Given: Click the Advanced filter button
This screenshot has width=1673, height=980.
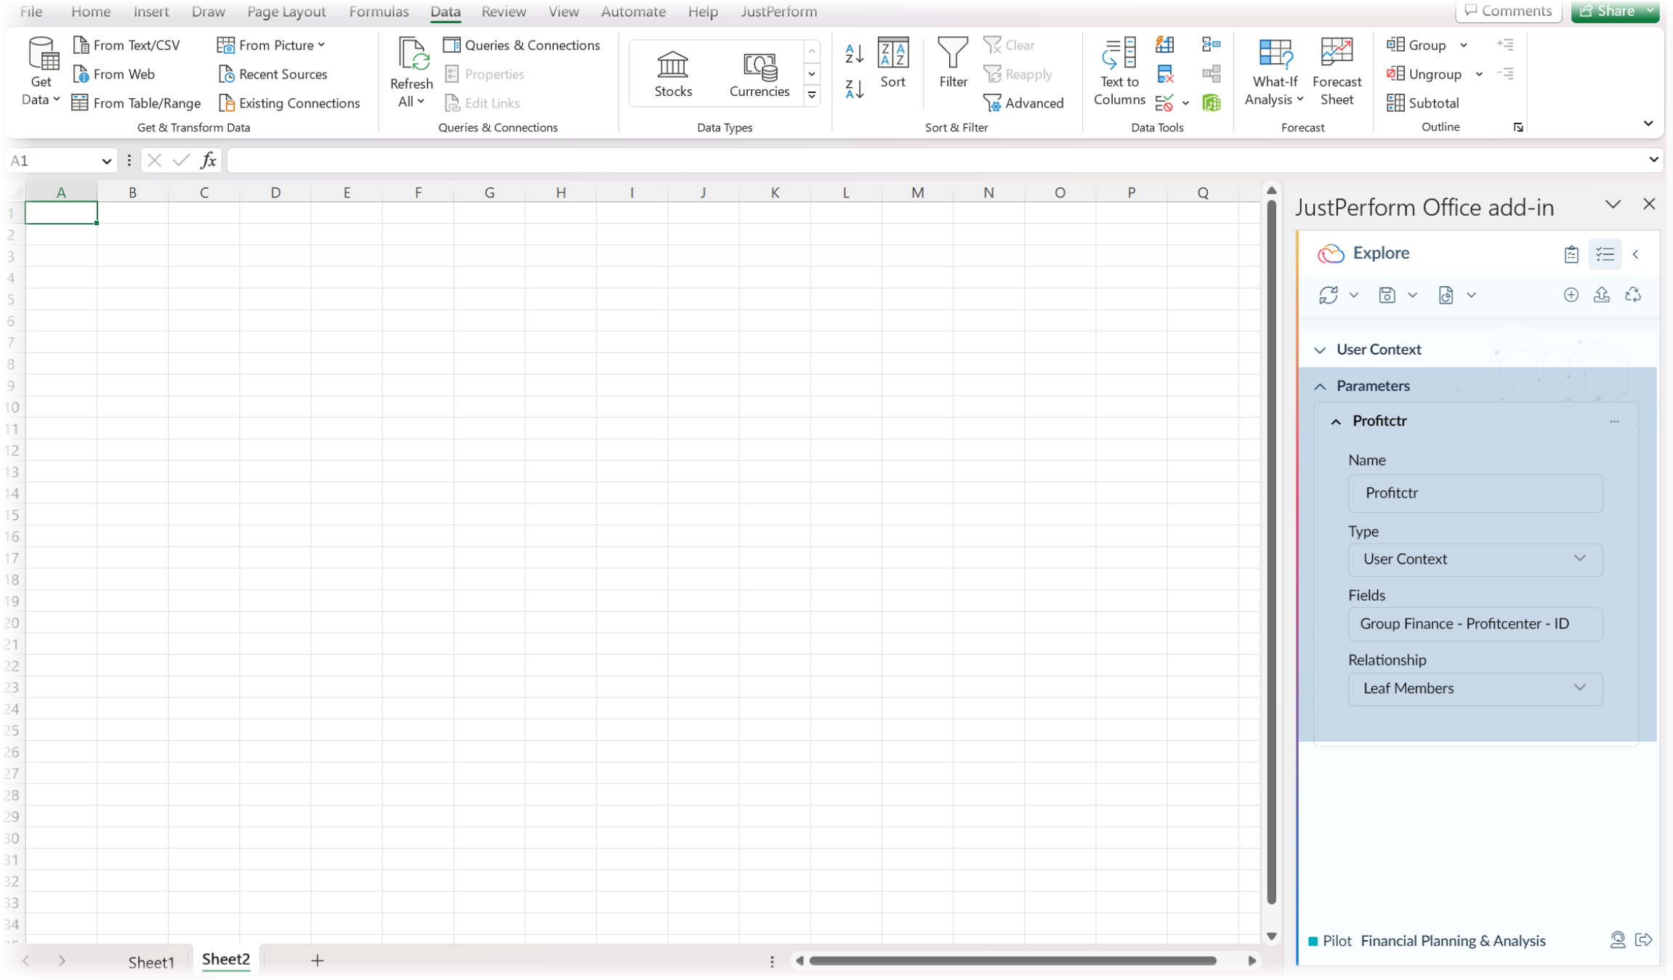Looking at the screenshot, I should (1024, 102).
